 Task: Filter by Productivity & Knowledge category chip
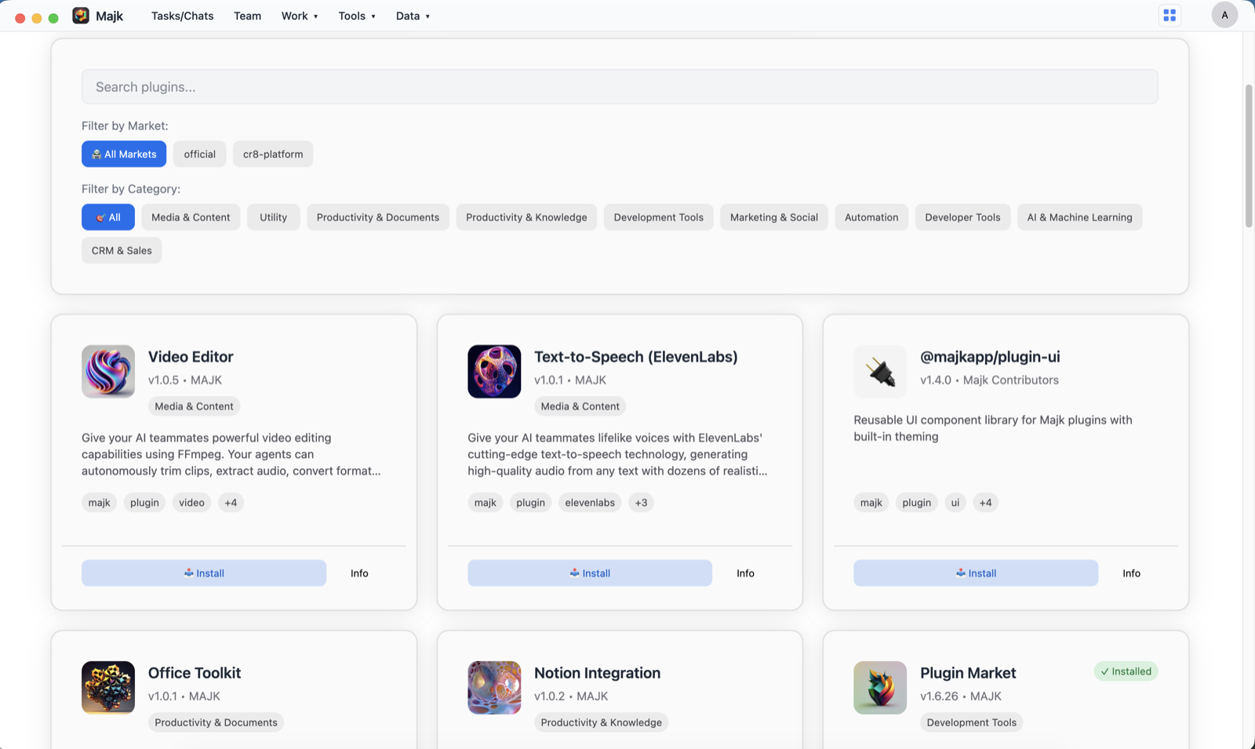[526, 217]
